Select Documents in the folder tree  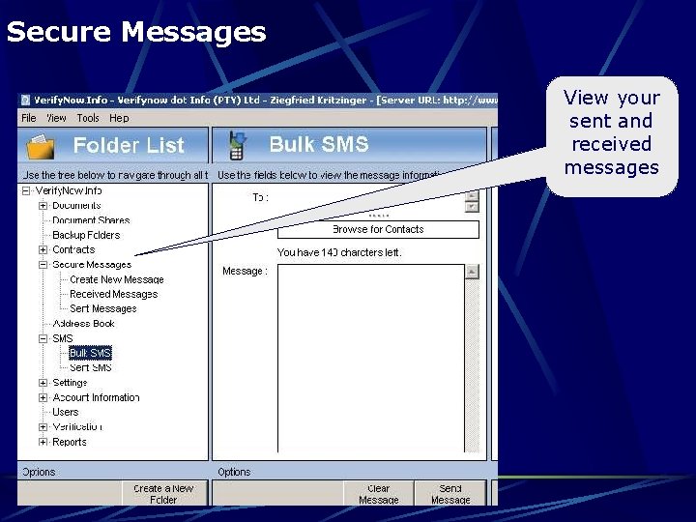coord(76,206)
